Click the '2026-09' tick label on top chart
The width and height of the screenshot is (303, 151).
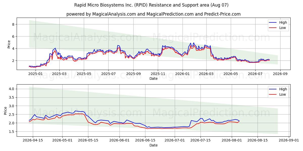pos(280,74)
